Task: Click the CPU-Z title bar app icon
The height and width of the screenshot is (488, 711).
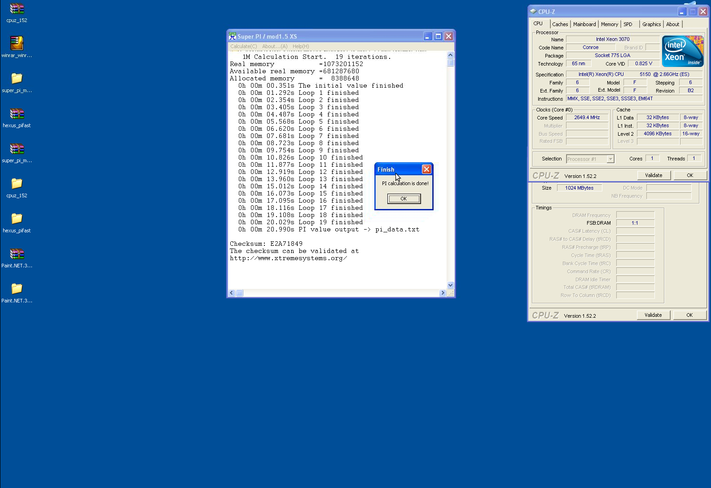Action: pos(533,11)
